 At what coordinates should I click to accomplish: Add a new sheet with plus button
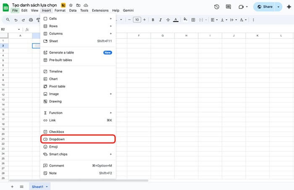click(x=12, y=187)
